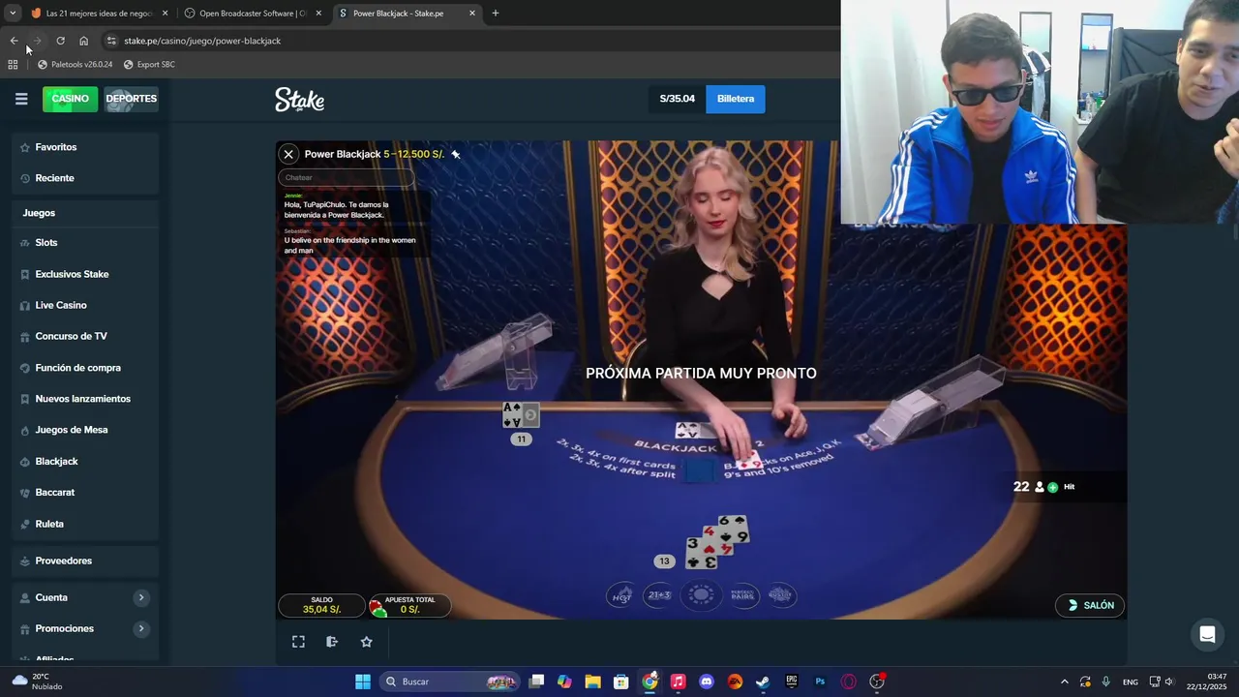Click the browser back arrow
The image size is (1239, 697).
(14, 41)
